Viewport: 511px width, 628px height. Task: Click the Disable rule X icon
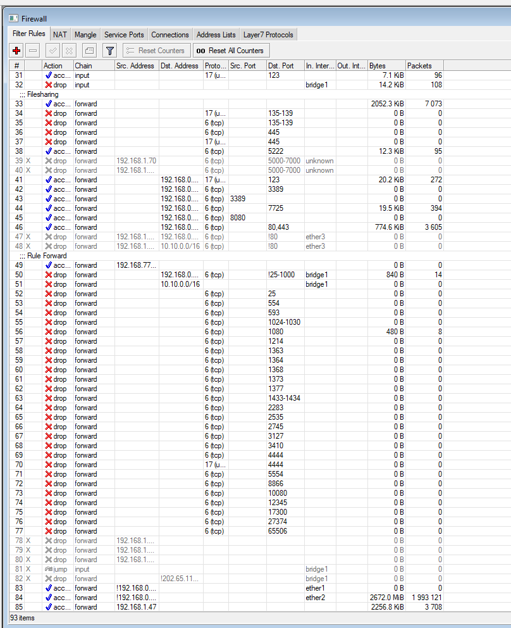coord(70,51)
